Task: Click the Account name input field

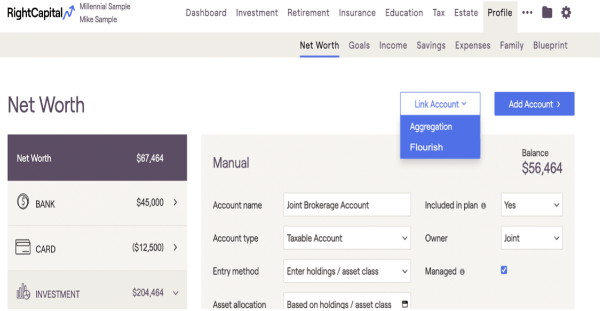Action: click(347, 205)
